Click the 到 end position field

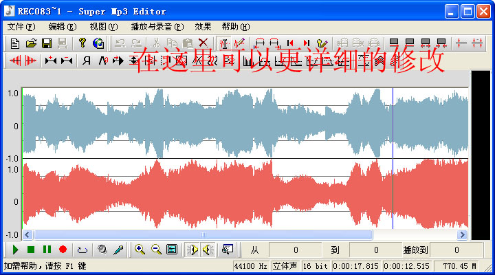[375, 250]
